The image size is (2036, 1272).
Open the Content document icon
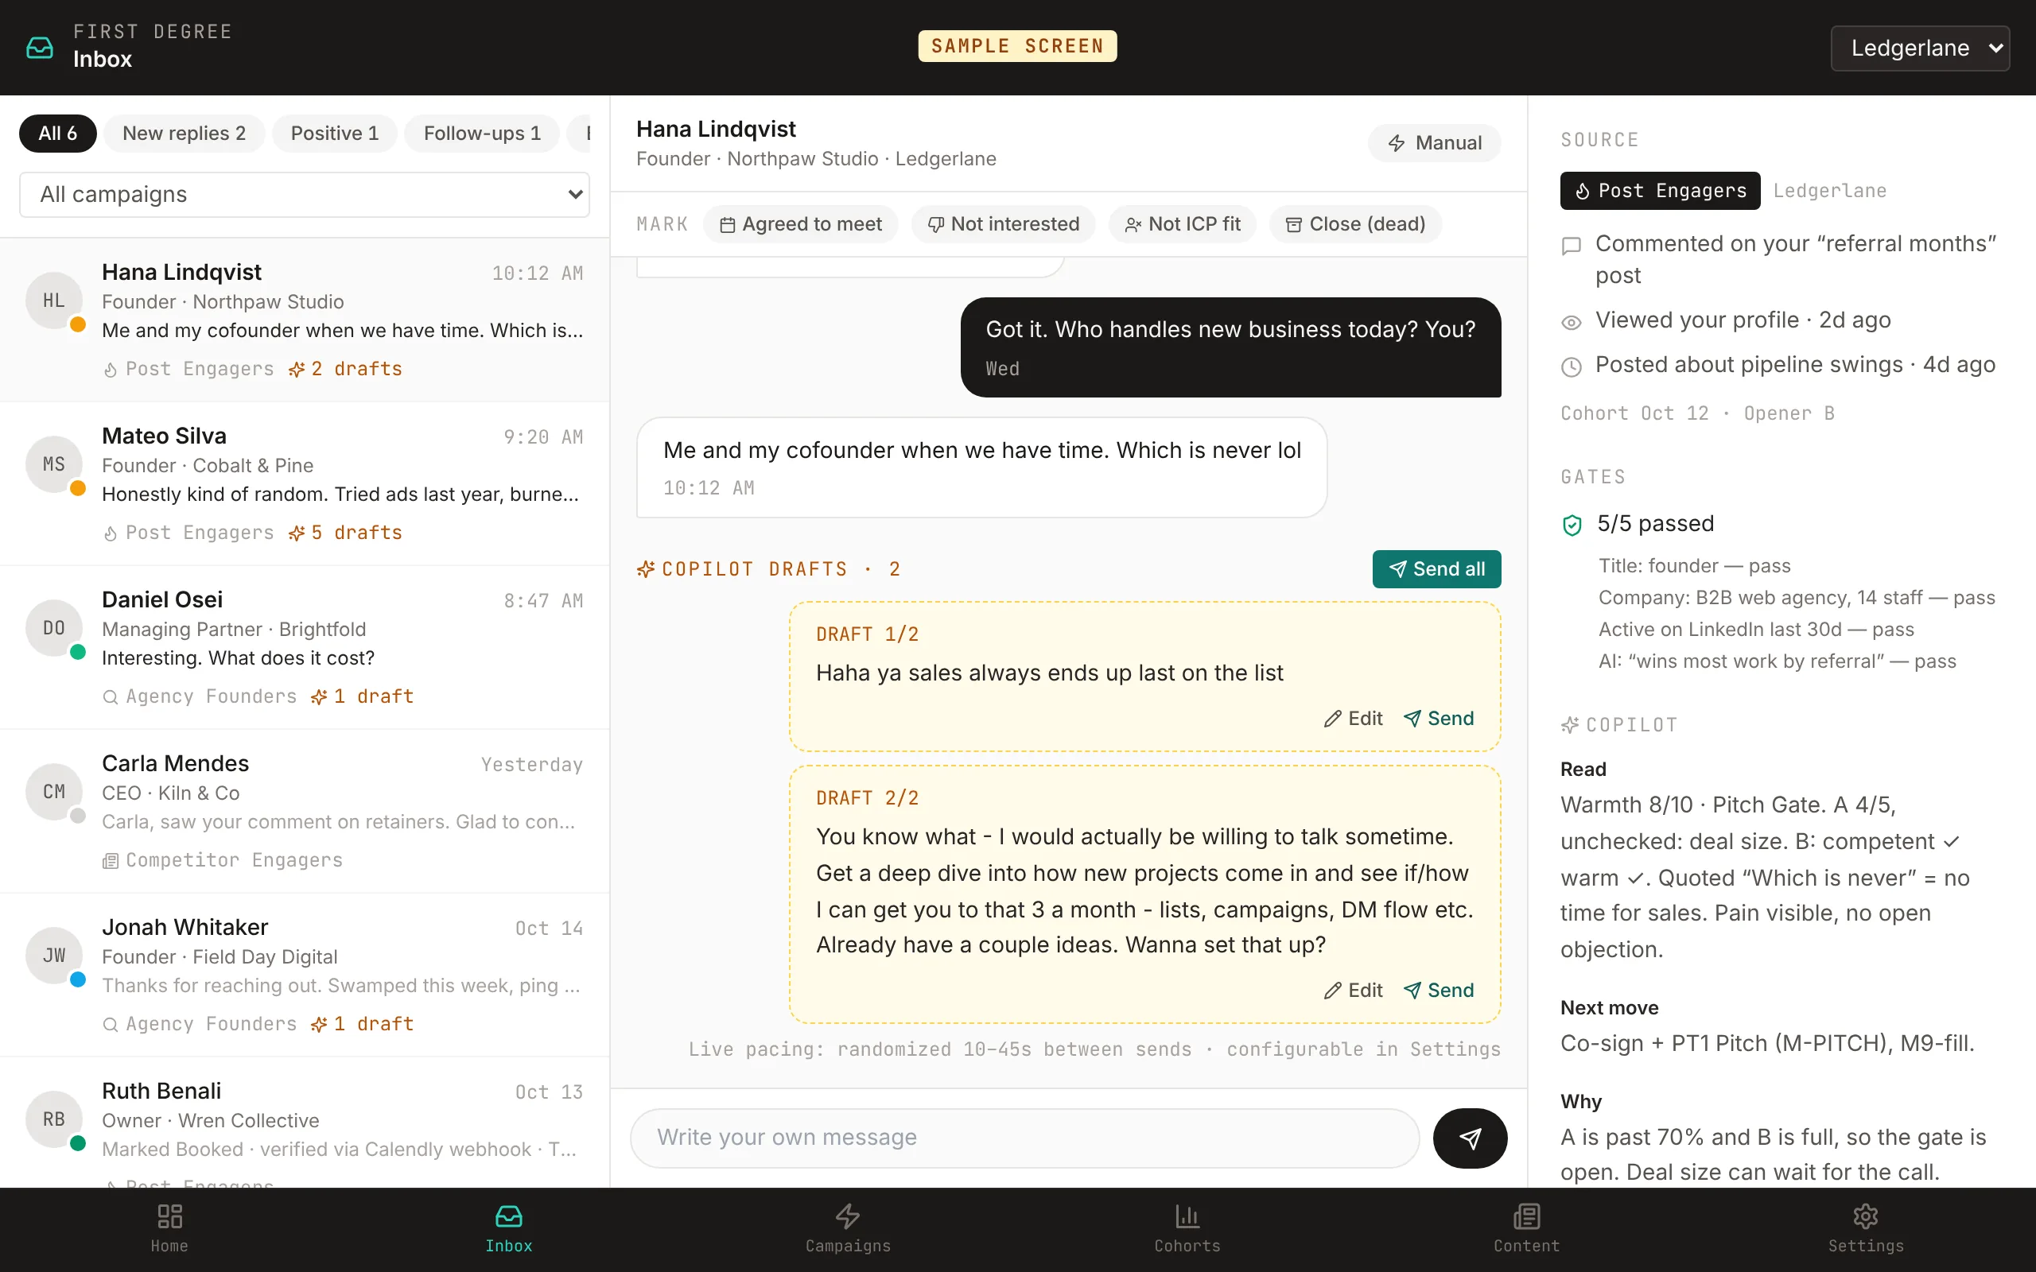[x=1526, y=1216]
